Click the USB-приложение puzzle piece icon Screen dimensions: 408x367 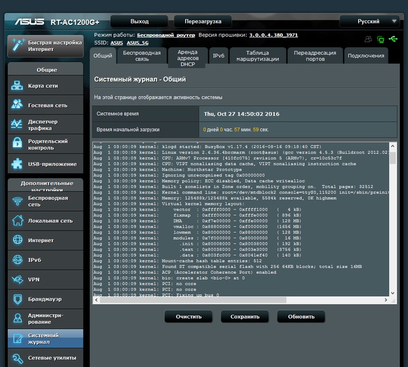(x=17, y=164)
